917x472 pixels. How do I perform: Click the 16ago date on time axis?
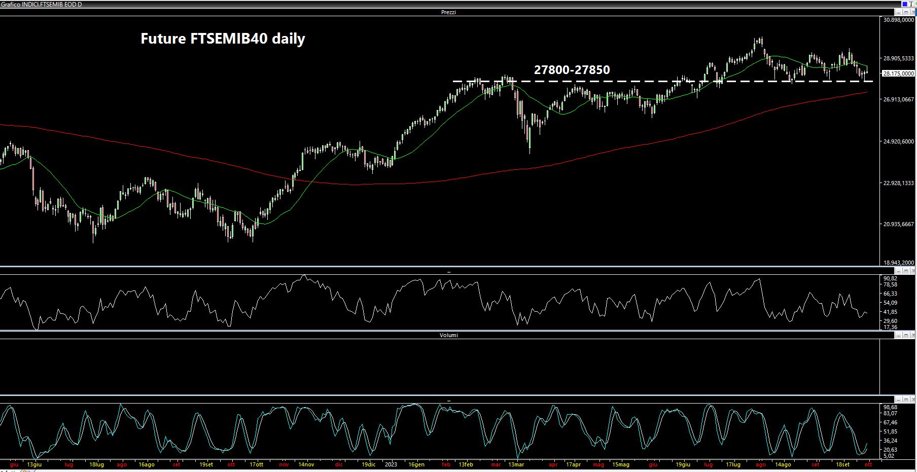146,464
